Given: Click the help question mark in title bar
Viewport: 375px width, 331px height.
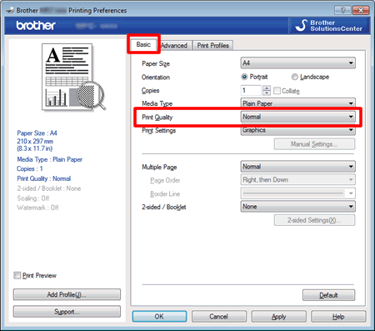Looking at the screenshot, I should pyautogui.click(x=342, y=10).
